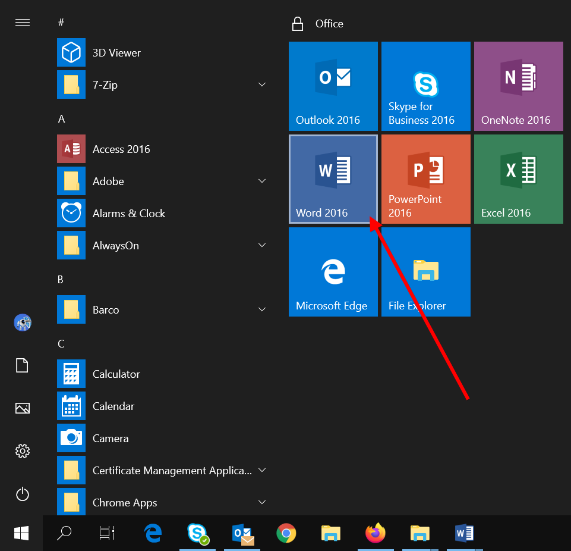This screenshot has height=551, width=571.
Task: Open the PowerPoint 2016 tile
Action: 425,179
